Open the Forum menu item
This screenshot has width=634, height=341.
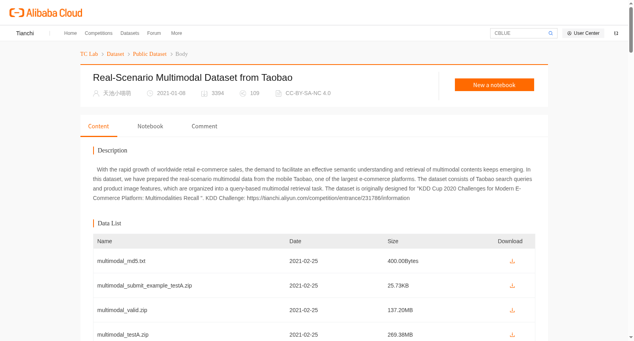pos(154,33)
